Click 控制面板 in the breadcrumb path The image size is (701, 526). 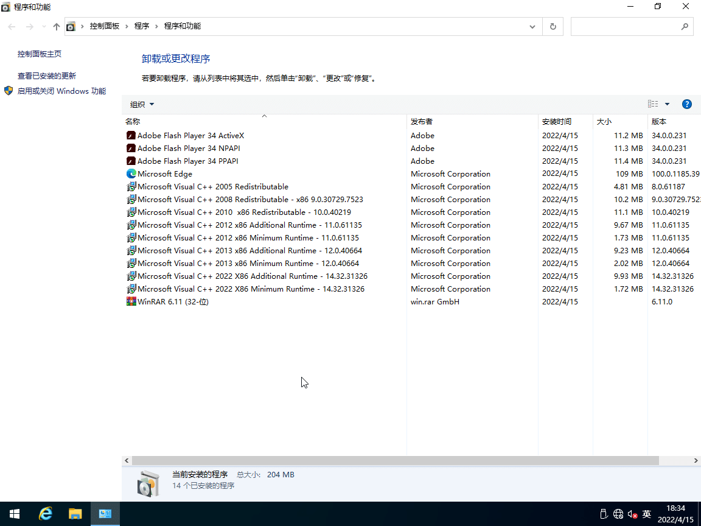tap(105, 26)
